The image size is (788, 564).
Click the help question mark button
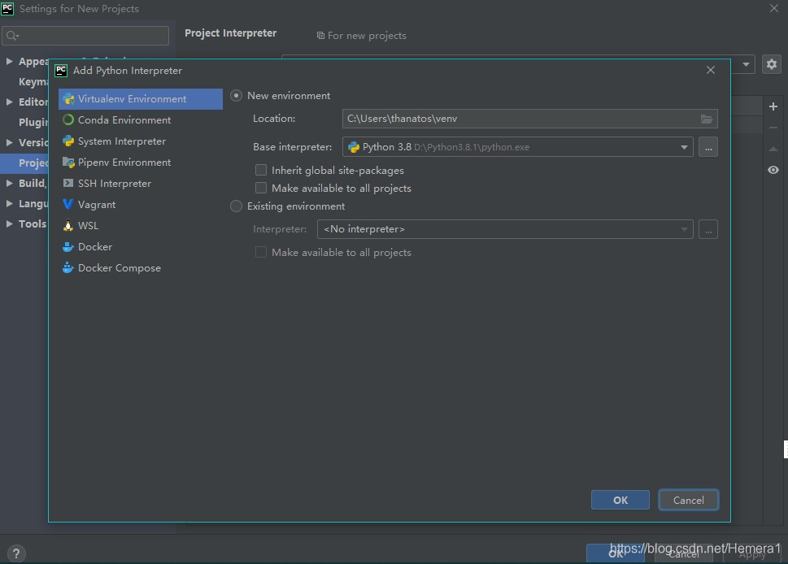[x=16, y=553]
